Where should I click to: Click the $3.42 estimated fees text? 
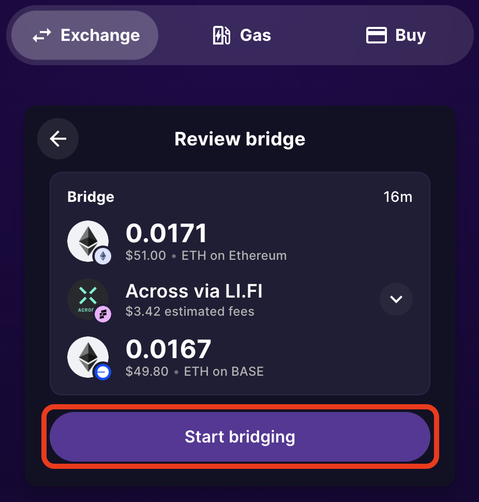click(190, 312)
